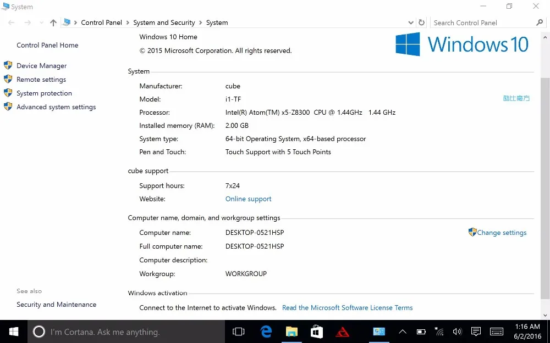The image size is (550, 343).
Task: Click the volume speaker icon
Action: click(457, 331)
